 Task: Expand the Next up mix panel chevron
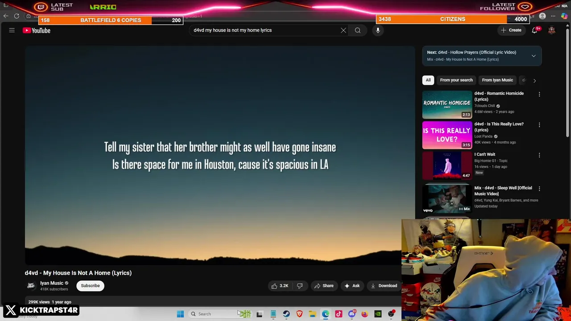click(x=534, y=56)
